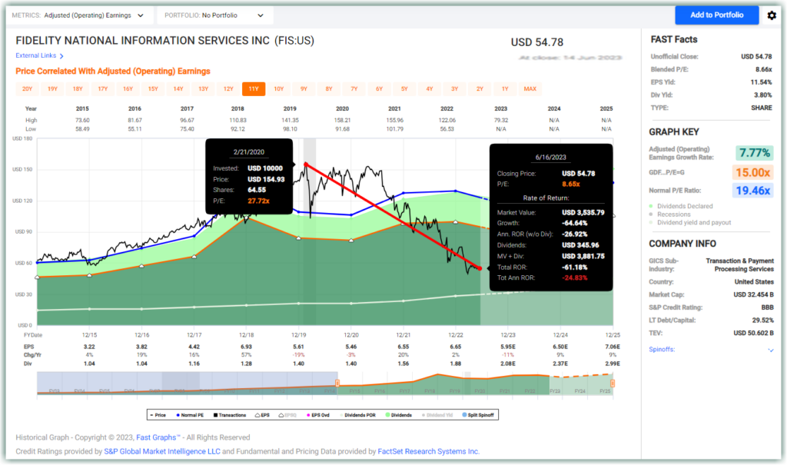Viewport: 787px width, 465px height.
Task: Click the tooltip P/E 27.72x value
Action: coord(258,201)
